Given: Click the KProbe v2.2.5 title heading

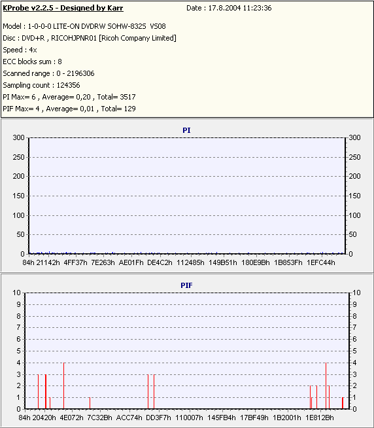Looking at the screenshot, I should pyautogui.click(x=63, y=8).
